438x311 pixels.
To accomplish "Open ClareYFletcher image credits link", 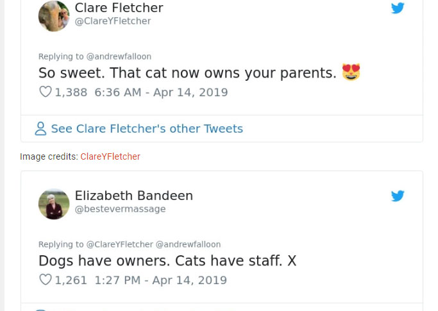I will [110, 156].
